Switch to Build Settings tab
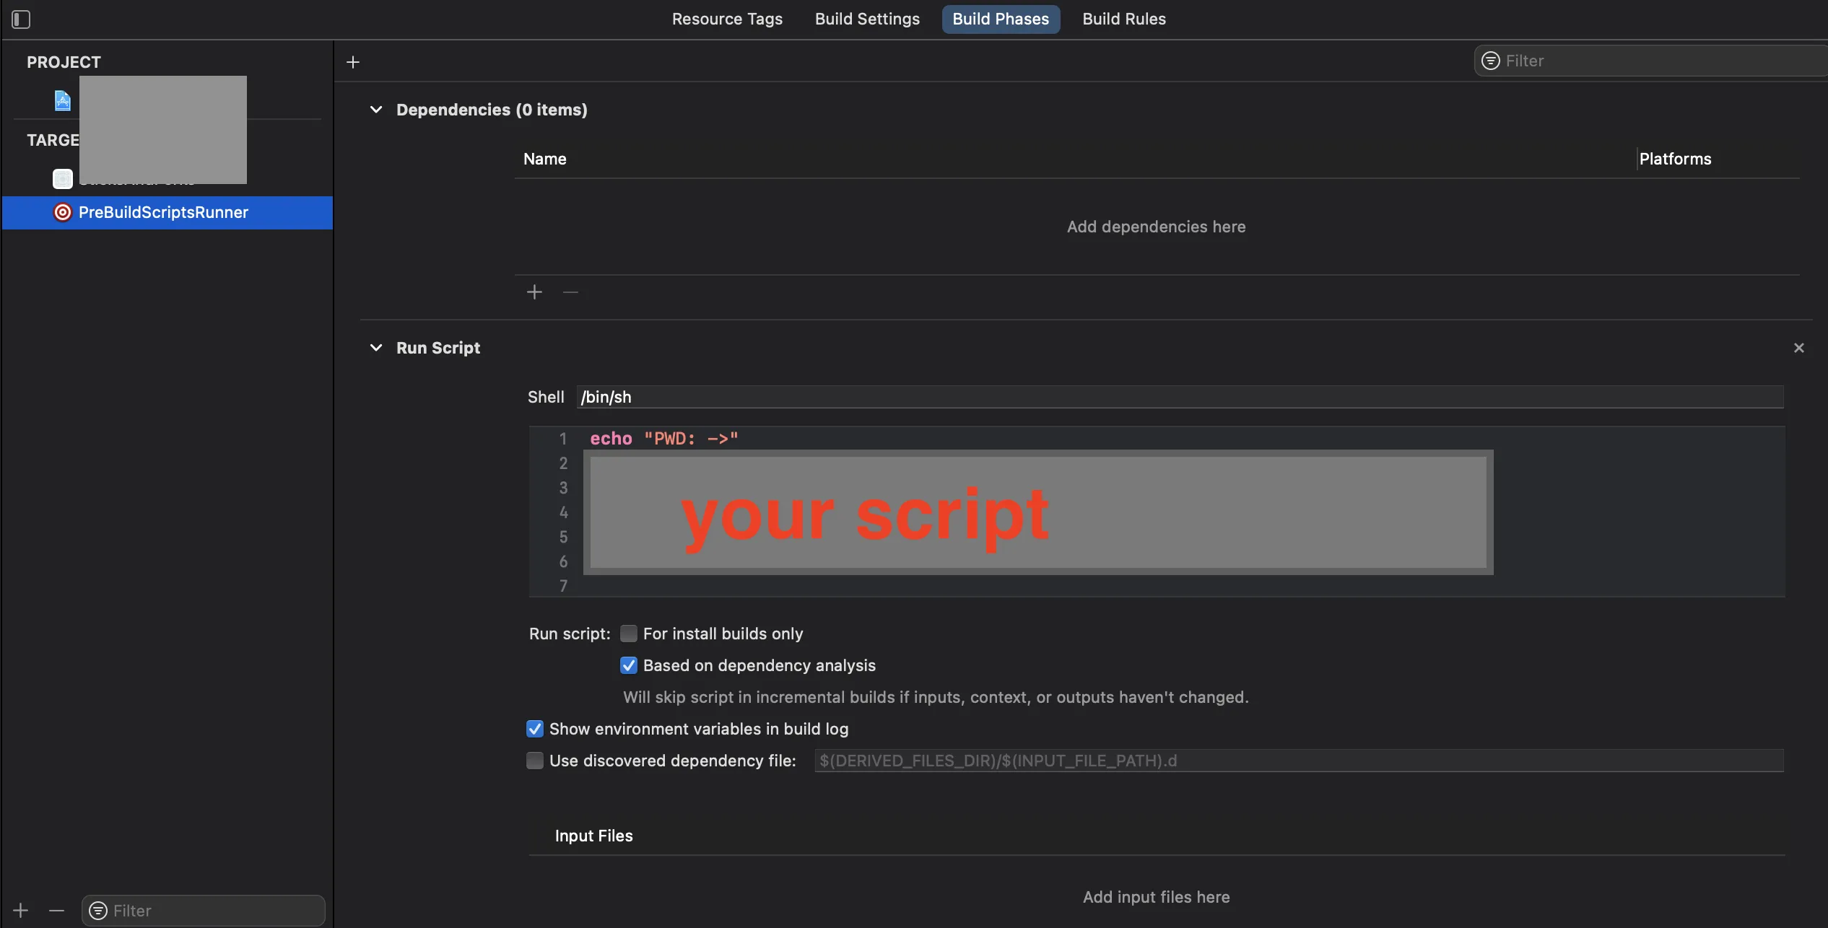This screenshot has width=1828, height=928. pyautogui.click(x=867, y=19)
